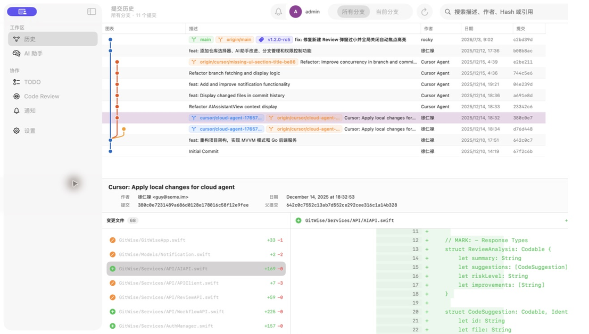Select the Initial Commit row
589x334 pixels.
324,151
